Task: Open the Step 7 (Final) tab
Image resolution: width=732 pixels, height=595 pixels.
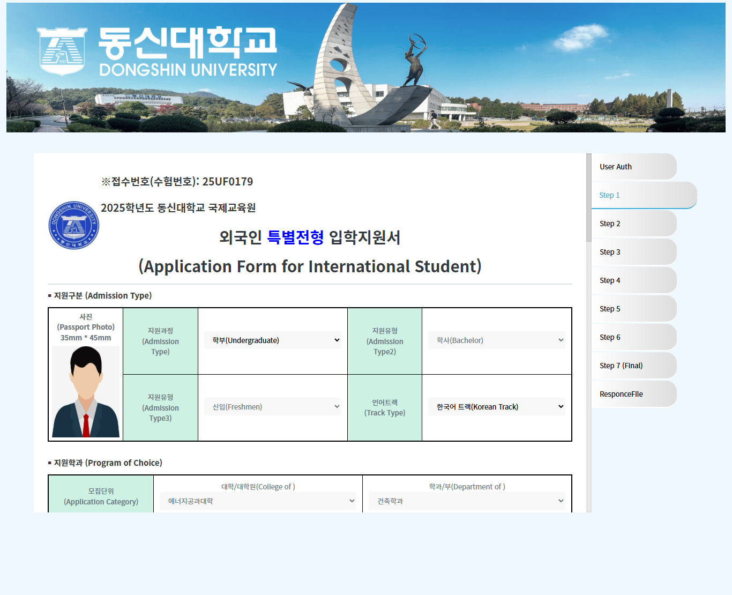Action: (633, 366)
